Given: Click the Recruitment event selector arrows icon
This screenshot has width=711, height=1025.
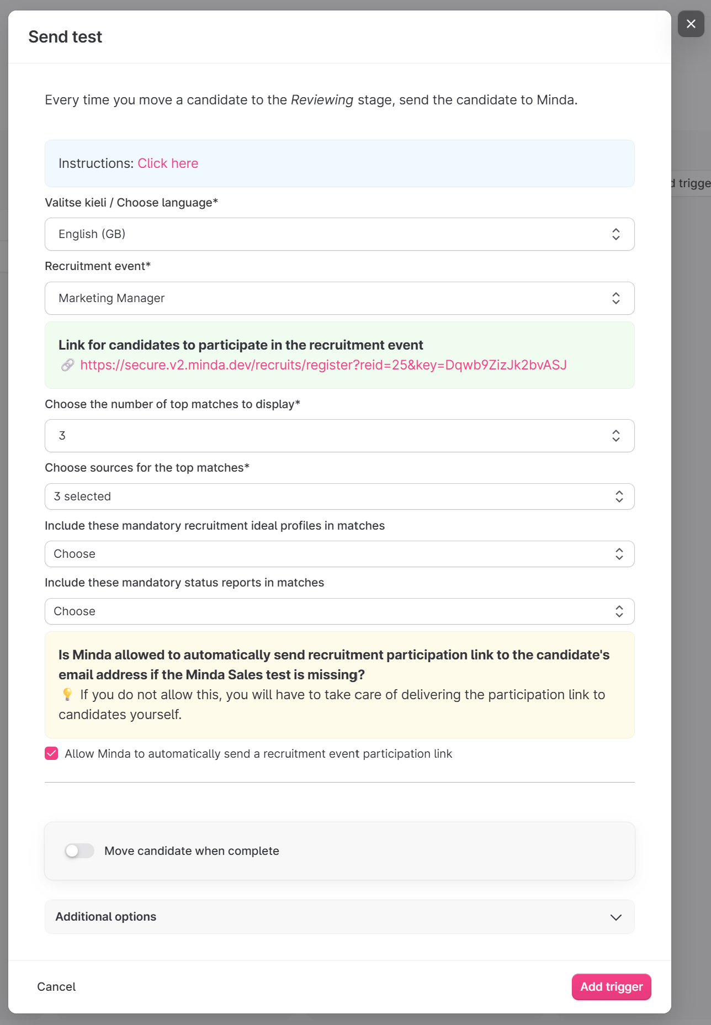Looking at the screenshot, I should pos(616,298).
